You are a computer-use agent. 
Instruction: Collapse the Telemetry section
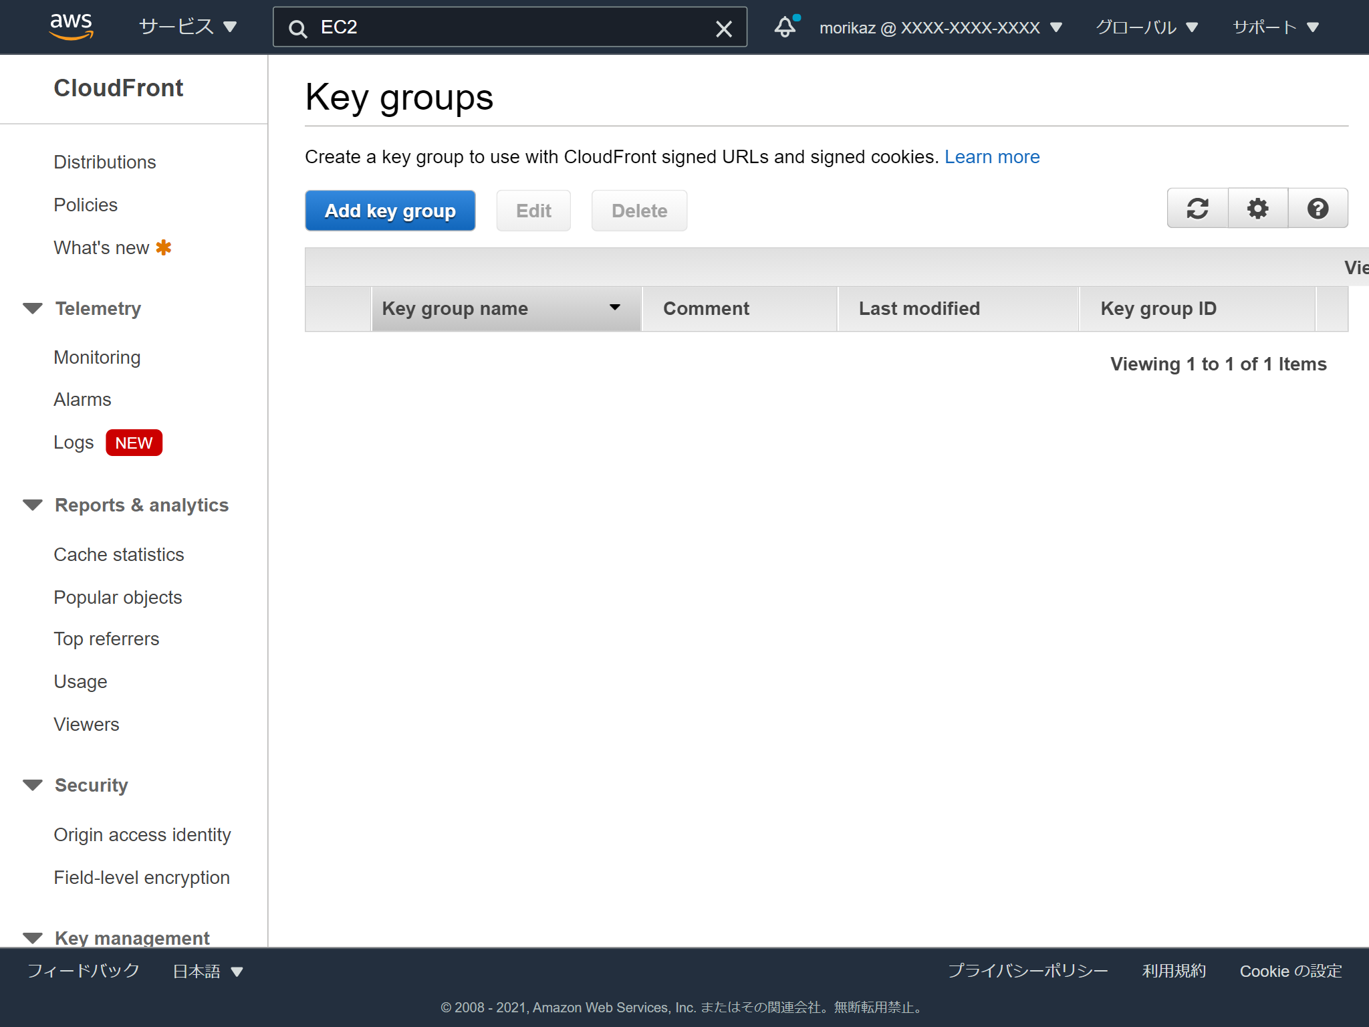[x=33, y=308]
